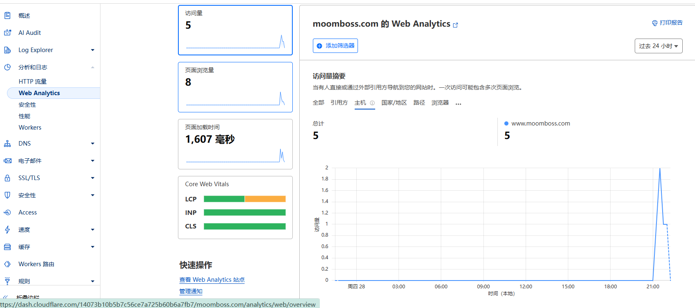Click the Access menu label

(27, 212)
